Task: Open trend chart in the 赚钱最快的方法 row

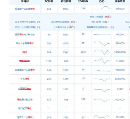Action: (102, 100)
